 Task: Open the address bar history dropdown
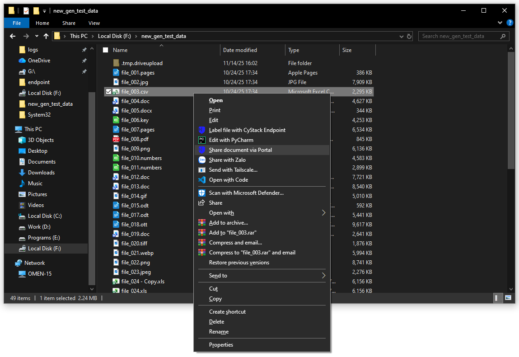pos(402,36)
